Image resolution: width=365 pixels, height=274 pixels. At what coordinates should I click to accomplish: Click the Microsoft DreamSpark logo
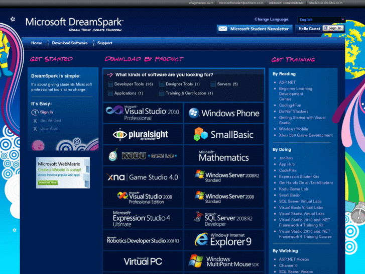click(x=74, y=23)
